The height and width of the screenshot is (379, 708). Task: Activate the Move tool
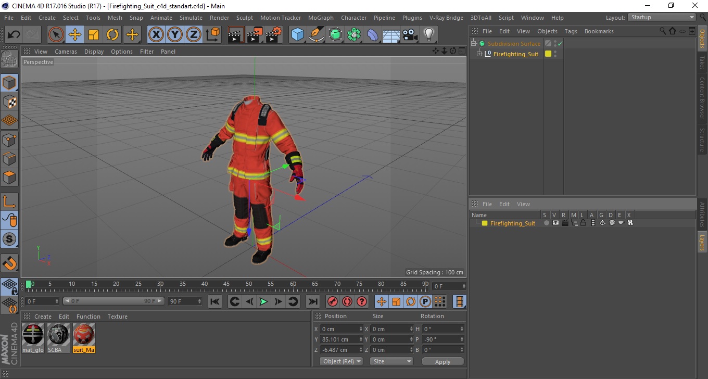tap(75, 35)
